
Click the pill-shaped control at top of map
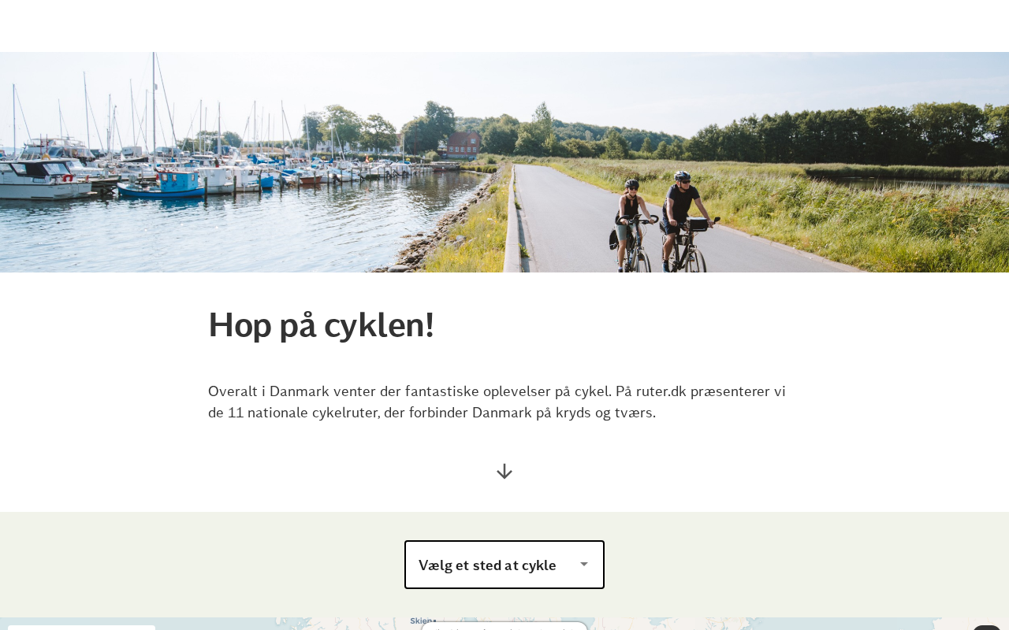point(504,626)
